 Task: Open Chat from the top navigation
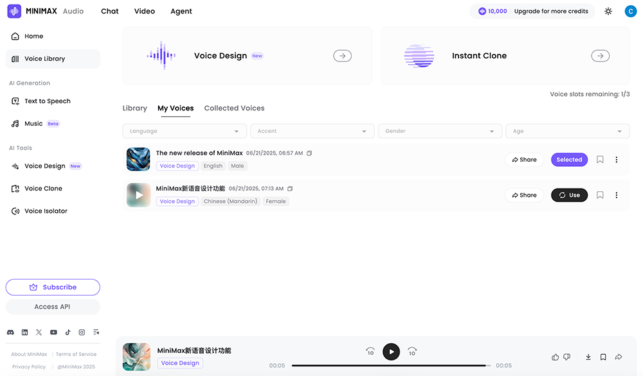pyautogui.click(x=109, y=11)
